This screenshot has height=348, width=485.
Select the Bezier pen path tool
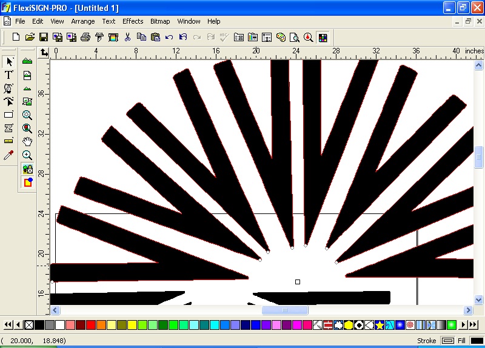pyautogui.click(x=8, y=88)
